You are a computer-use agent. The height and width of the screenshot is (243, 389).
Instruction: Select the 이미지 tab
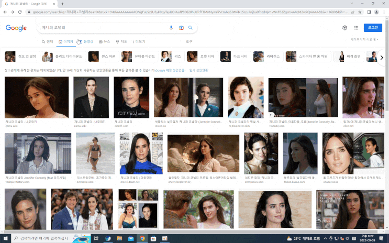(x=66, y=42)
